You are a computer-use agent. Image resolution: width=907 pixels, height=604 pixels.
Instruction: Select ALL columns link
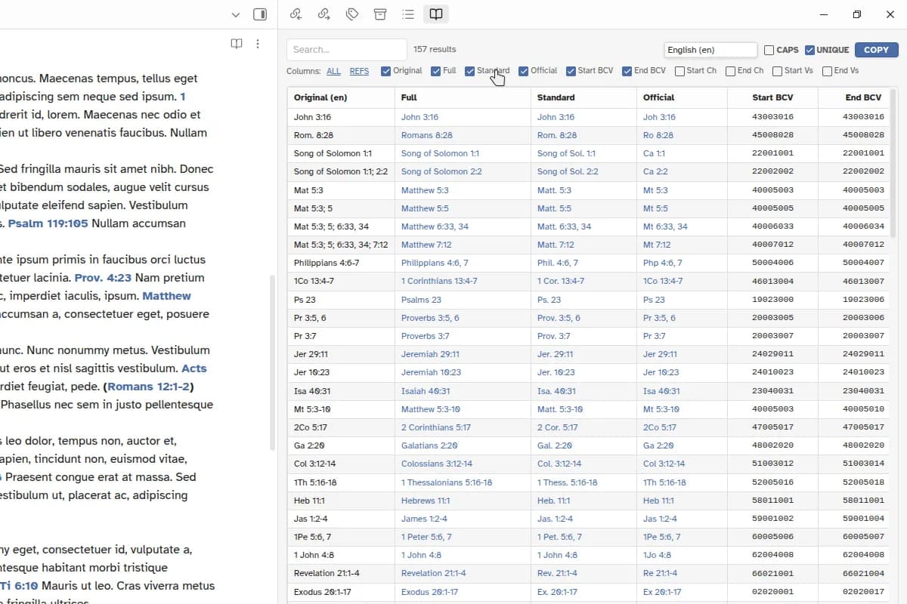tap(333, 71)
